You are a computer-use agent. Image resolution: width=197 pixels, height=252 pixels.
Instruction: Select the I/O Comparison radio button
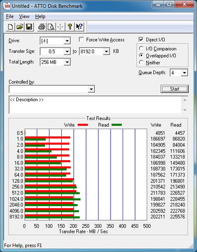[x=141, y=48]
